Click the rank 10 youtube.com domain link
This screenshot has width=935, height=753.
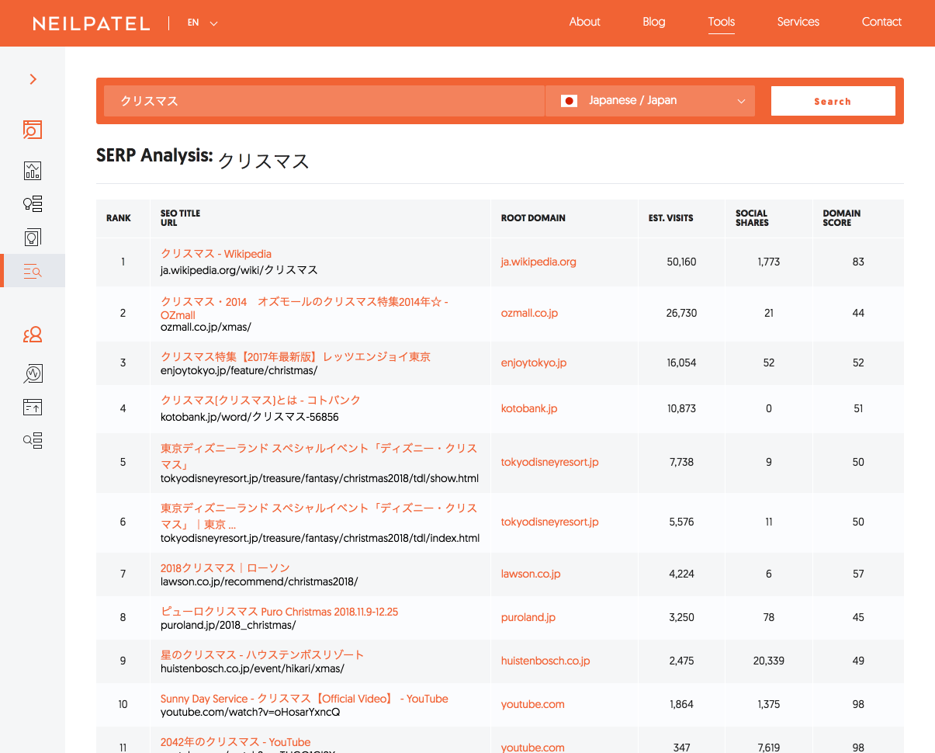pyautogui.click(x=533, y=704)
